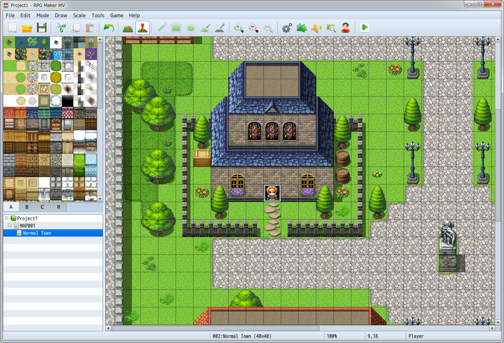Switch to tileset tab A

(11, 207)
